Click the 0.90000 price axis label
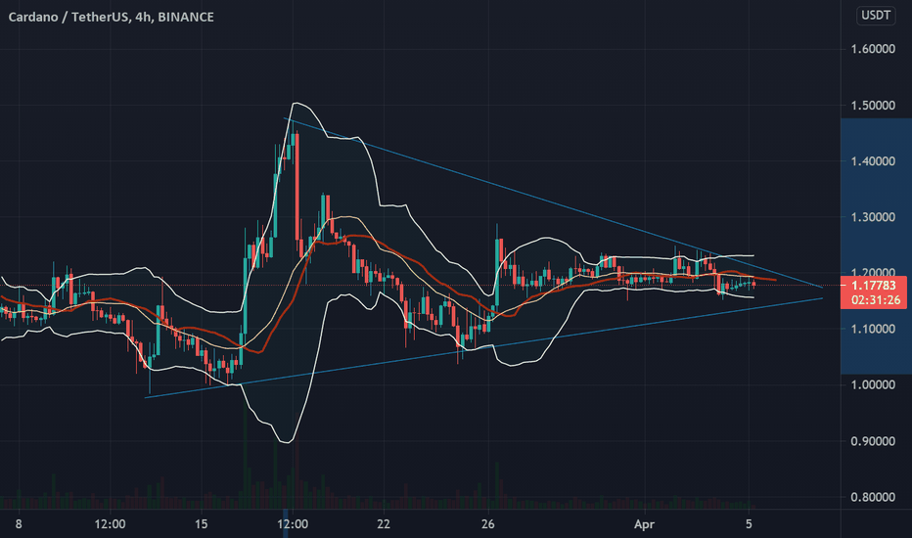 [x=873, y=441]
